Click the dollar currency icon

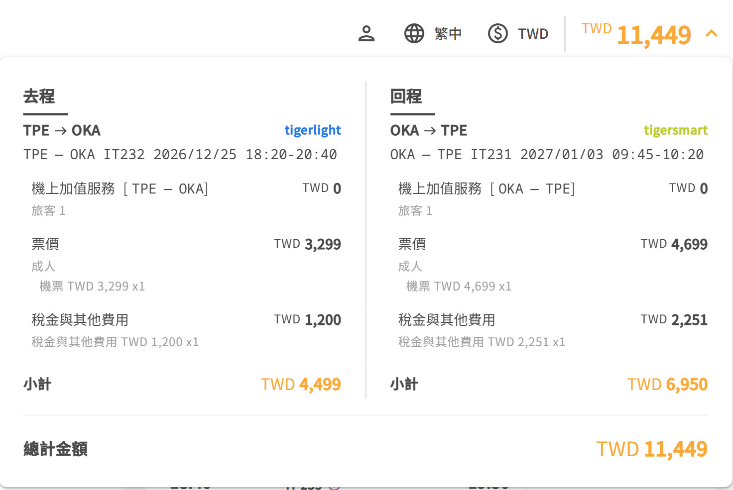click(497, 33)
